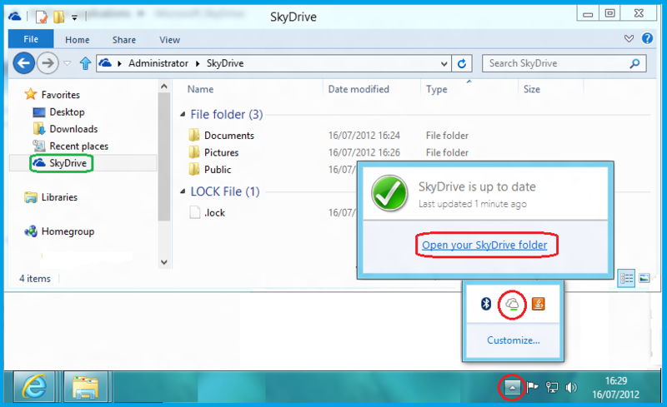Viewport: 667px width, 407px height.
Task: Open Customize Quick Access Toolbar dropdown
Action: [x=74, y=17]
